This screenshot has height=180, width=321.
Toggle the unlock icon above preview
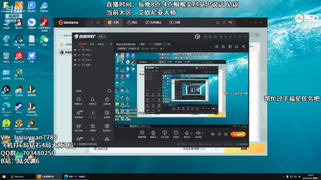click(x=223, y=46)
